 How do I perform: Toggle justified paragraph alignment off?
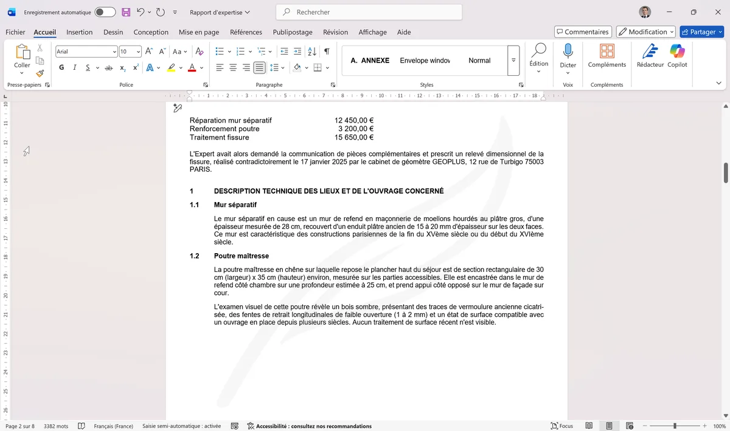point(259,67)
